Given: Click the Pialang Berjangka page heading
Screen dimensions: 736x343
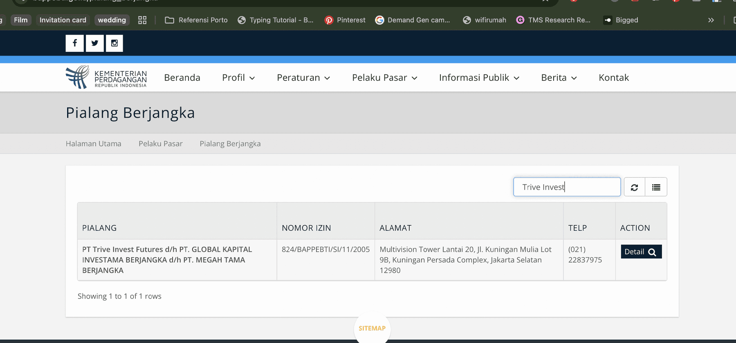Looking at the screenshot, I should tap(130, 113).
